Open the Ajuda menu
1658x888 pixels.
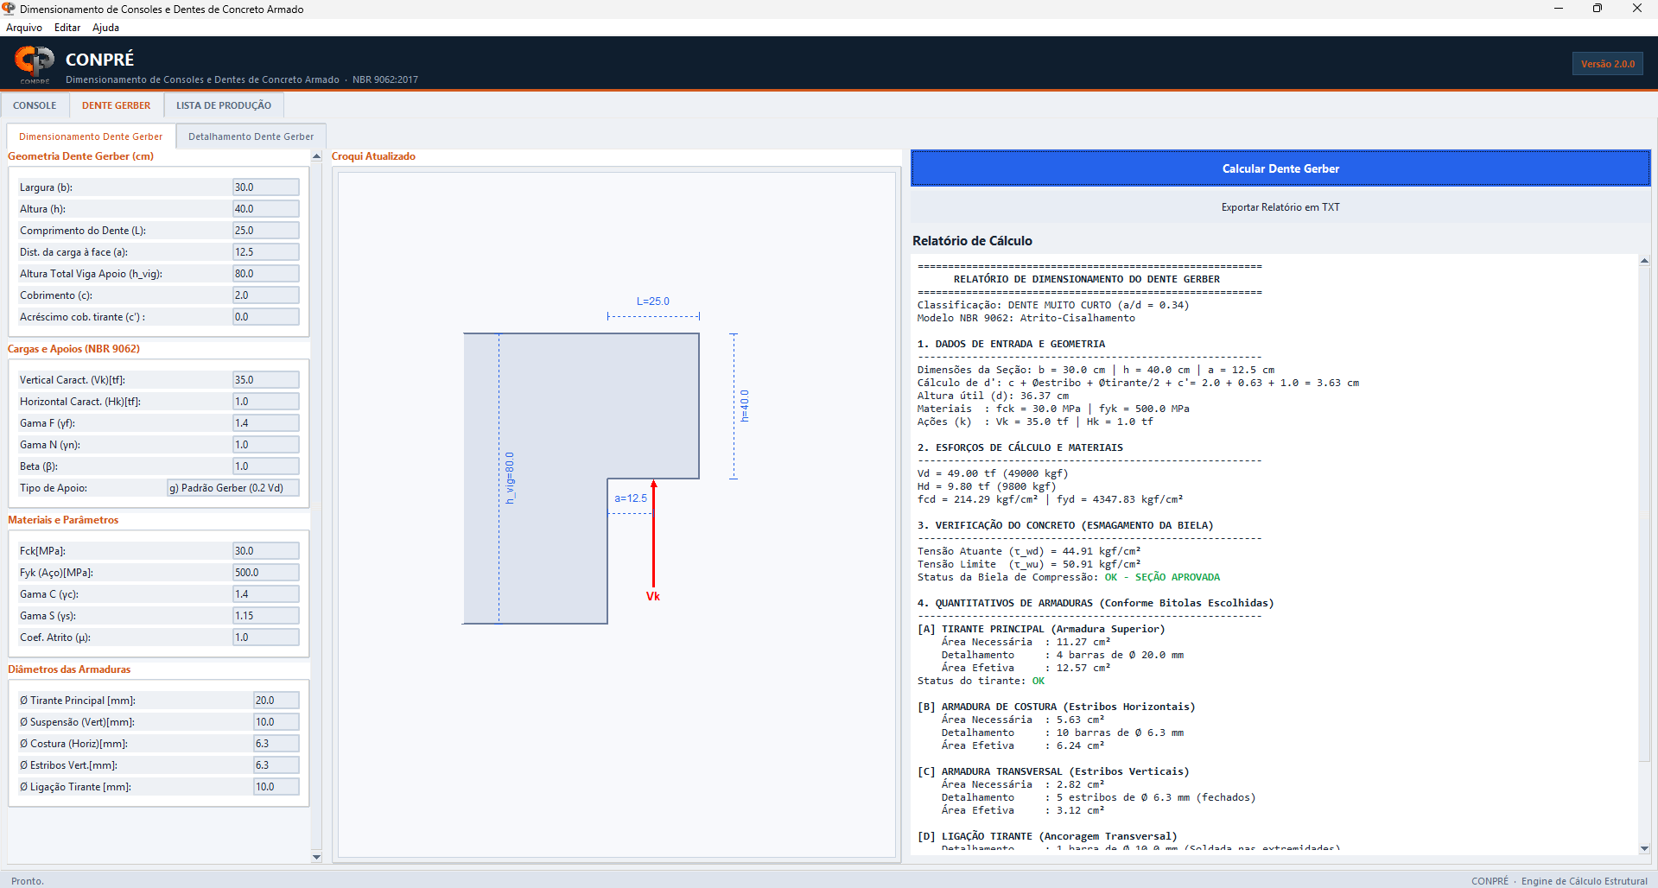click(106, 28)
